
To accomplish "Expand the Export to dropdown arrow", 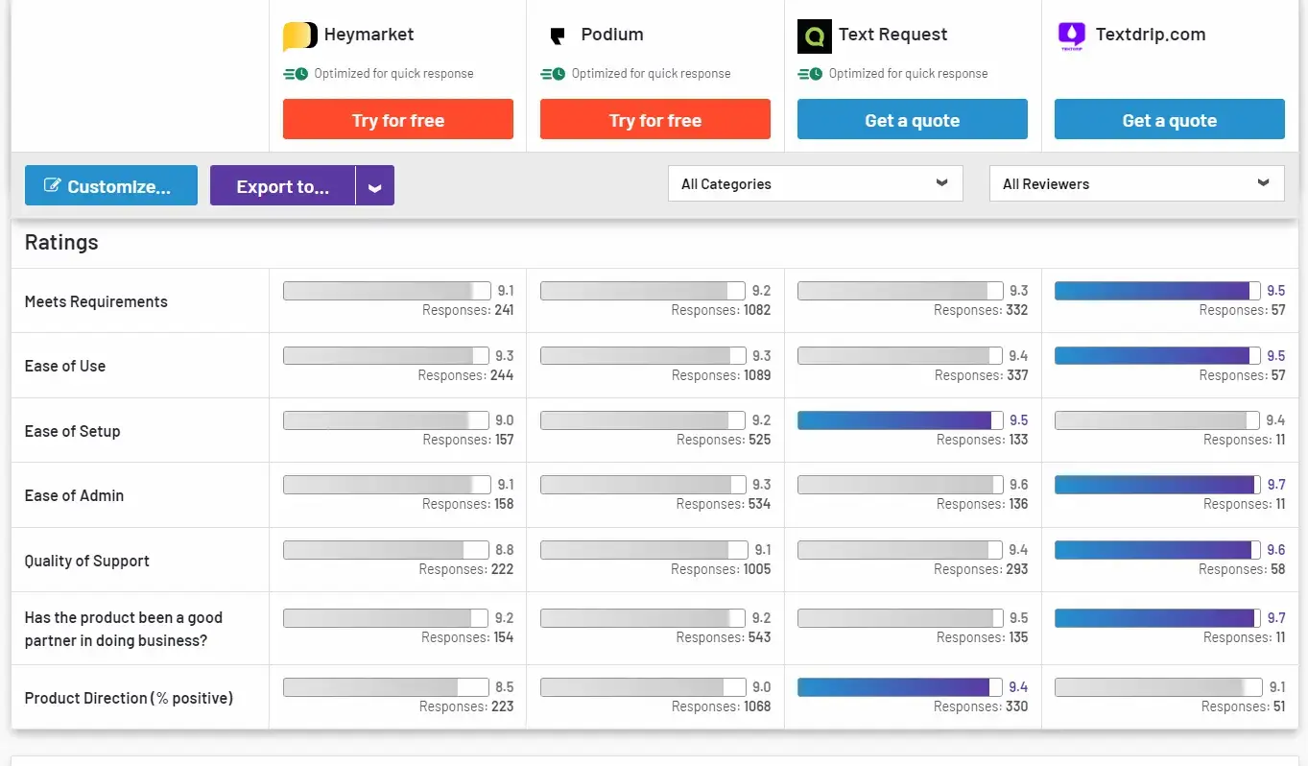I will [374, 185].
